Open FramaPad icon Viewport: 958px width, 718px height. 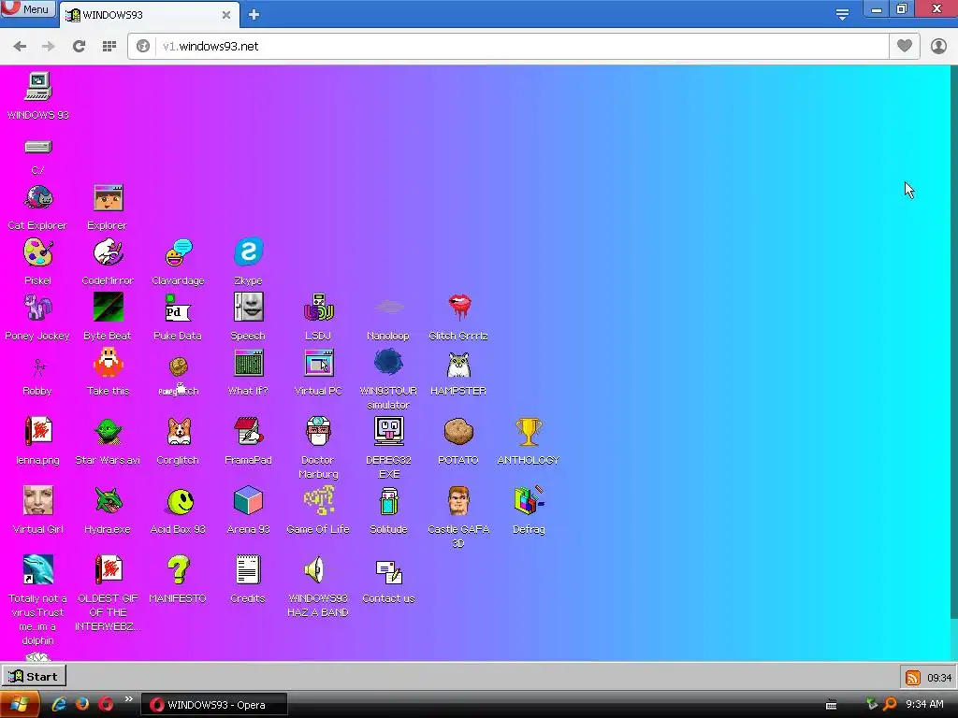pyautogui.click(x=248, y=432)
